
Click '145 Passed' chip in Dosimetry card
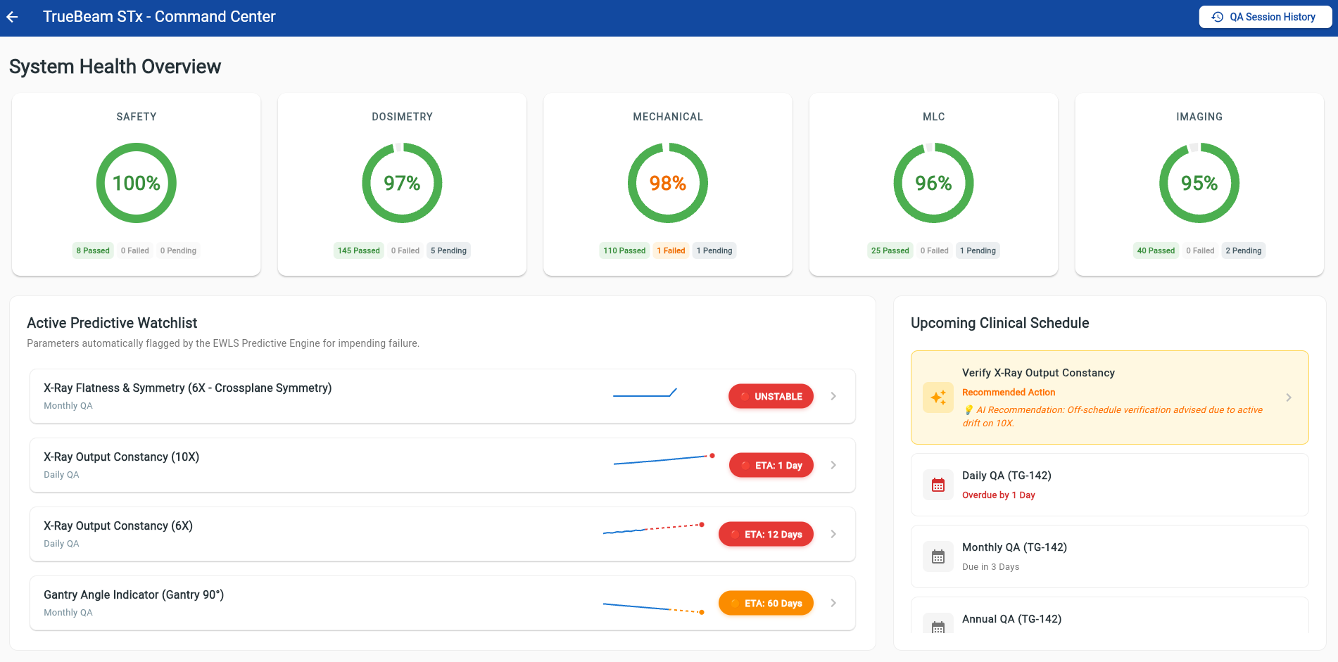pos(358,250)
